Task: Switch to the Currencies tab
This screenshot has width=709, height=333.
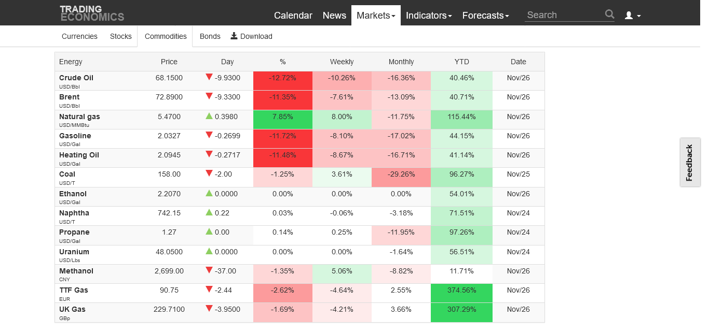Action: (79, 36)
